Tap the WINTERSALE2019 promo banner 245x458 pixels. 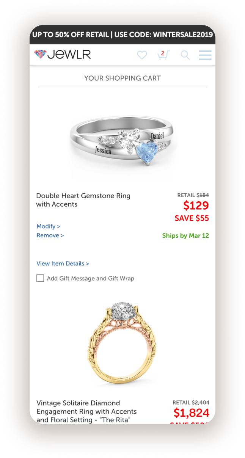tap(122, 35)
